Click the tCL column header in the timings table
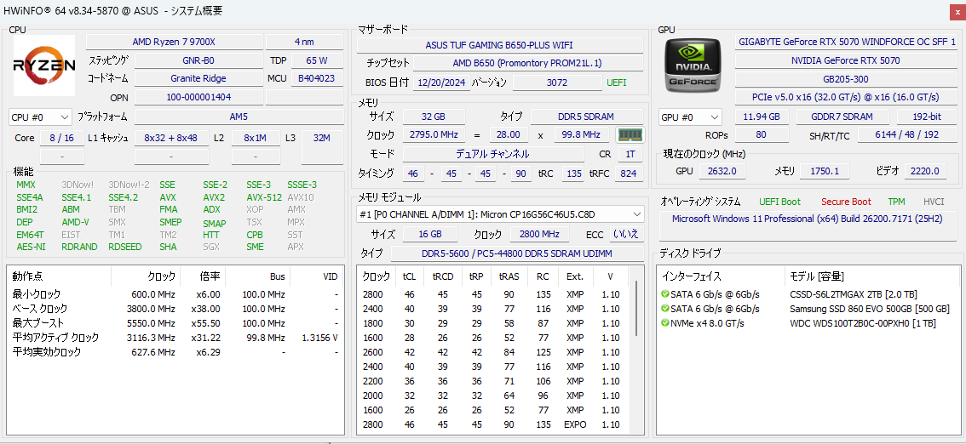Image resolution: width=966 pixels, height=444 pixels. coord(409,276)
